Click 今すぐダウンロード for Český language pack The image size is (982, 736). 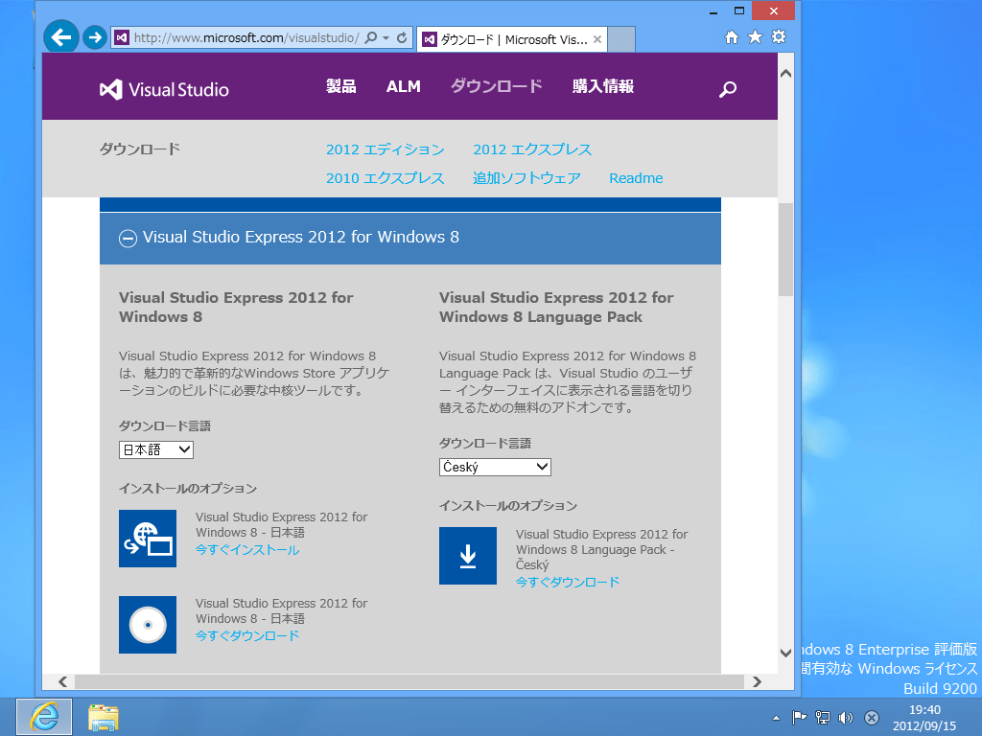pyautogui.click(x=568, y=582)
